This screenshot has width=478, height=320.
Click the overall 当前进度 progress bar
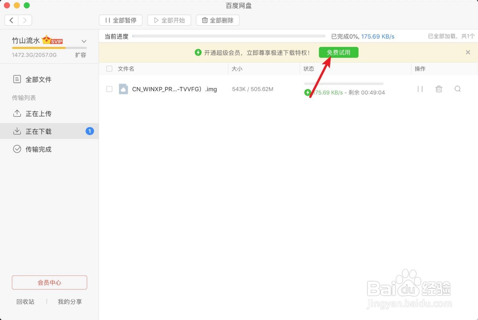(x=229, y=36)
